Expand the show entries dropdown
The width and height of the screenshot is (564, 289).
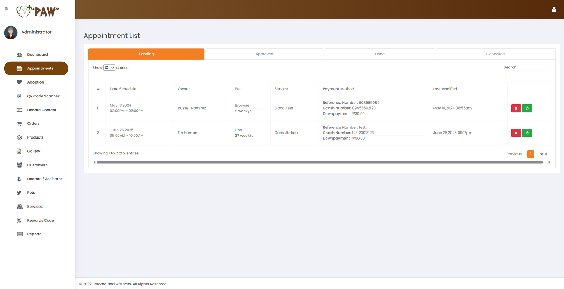click(x=109, y=68)
